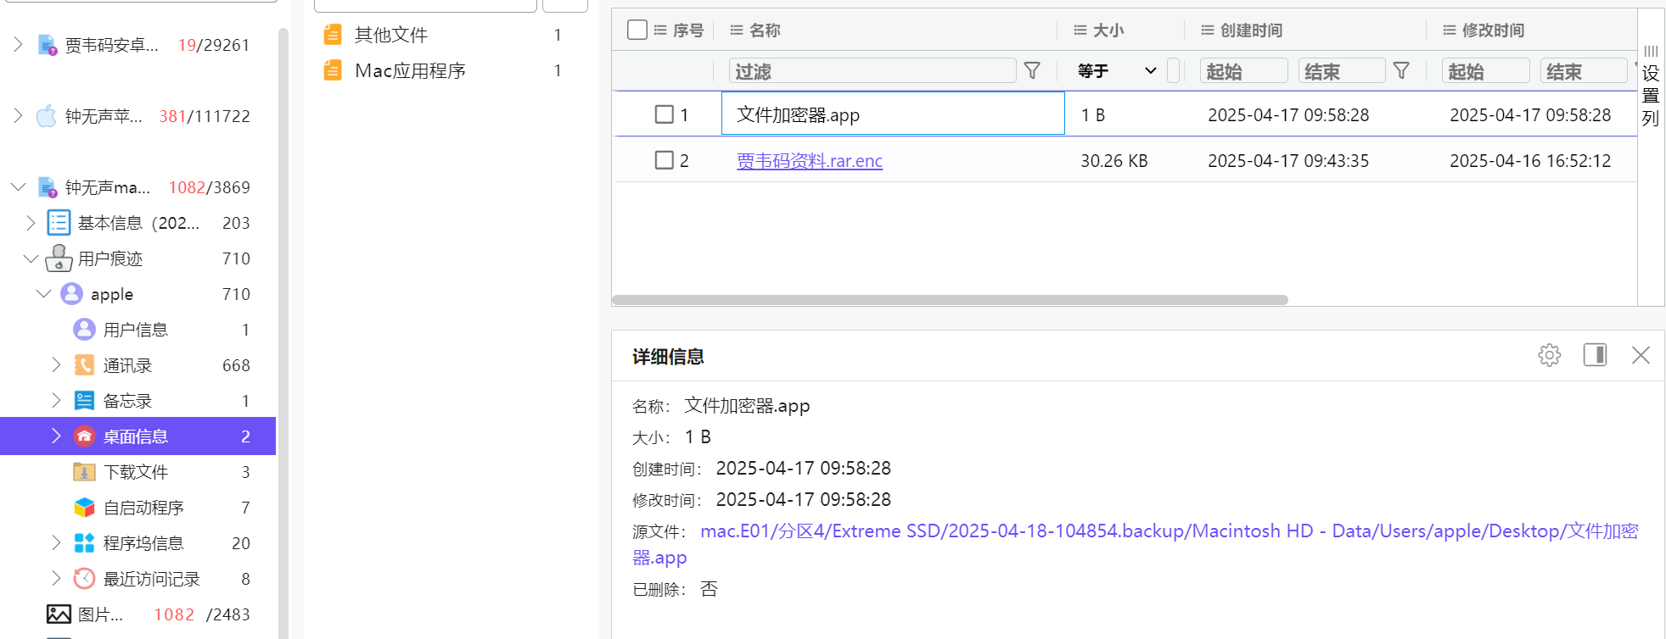
Task: Click the funnel icon for 创建时间 filter
Action: pyautogui.click(x=1401, y=70)
